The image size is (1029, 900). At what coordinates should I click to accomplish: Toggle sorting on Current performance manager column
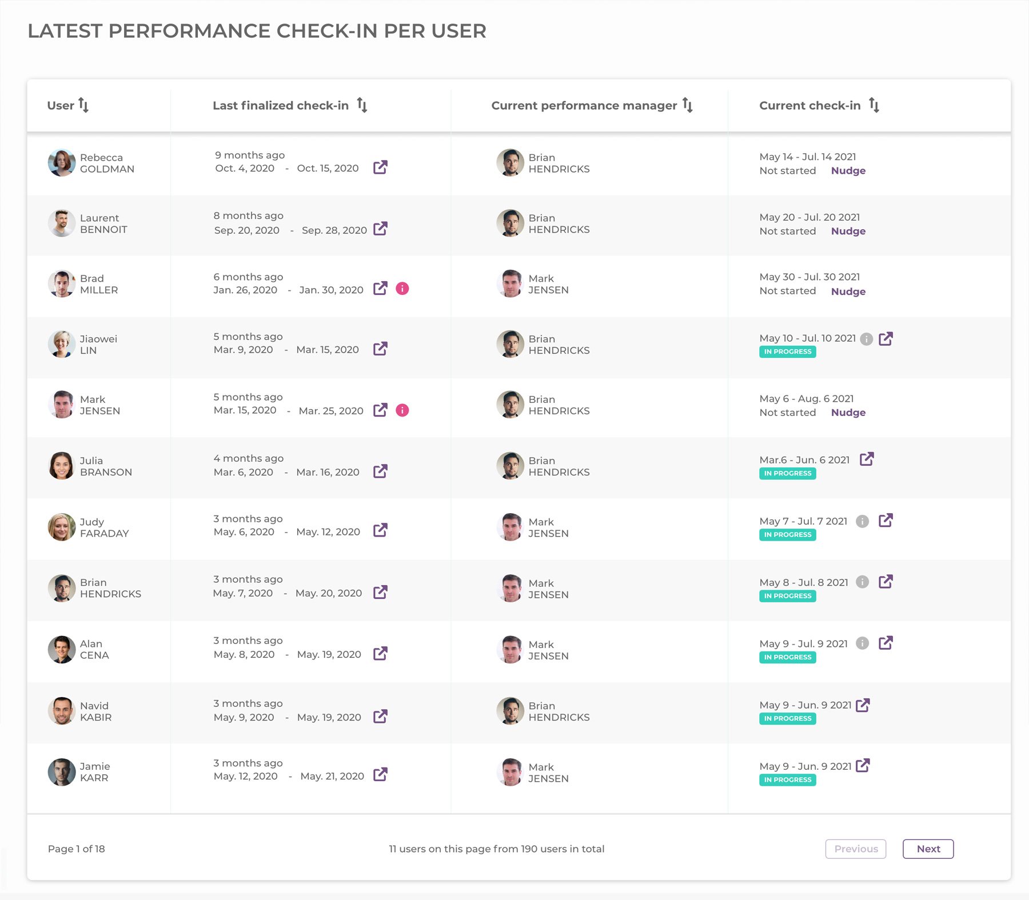click(688, 105)
